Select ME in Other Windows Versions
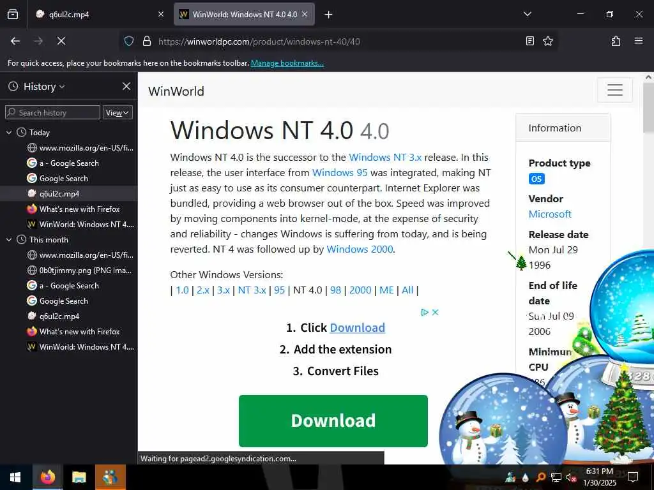The image size is (654, 490). 386,290
